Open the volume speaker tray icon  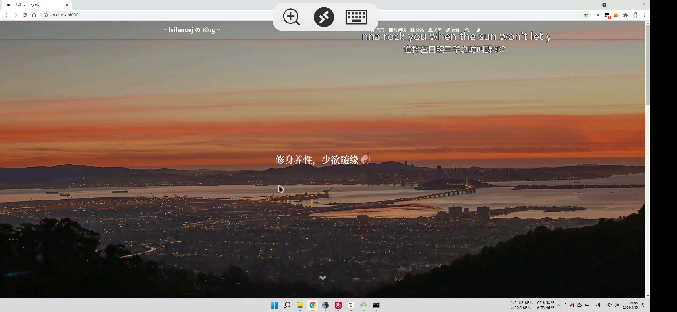[x=616, y=305]
